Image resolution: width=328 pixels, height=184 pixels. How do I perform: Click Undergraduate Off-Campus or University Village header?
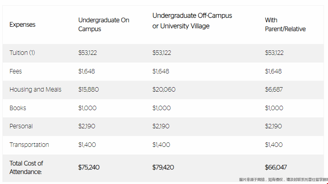point(192,21)
